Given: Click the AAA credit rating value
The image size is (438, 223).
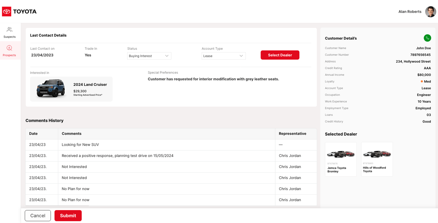Looking at the screenshot, I should pyautogui.click(x=427, y=68).
